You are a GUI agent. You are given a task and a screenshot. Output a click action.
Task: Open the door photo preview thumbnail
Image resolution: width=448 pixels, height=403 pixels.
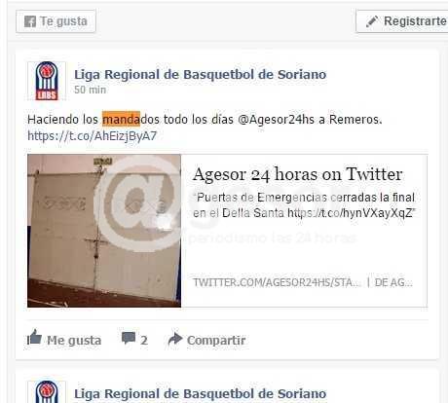point(104,231)
